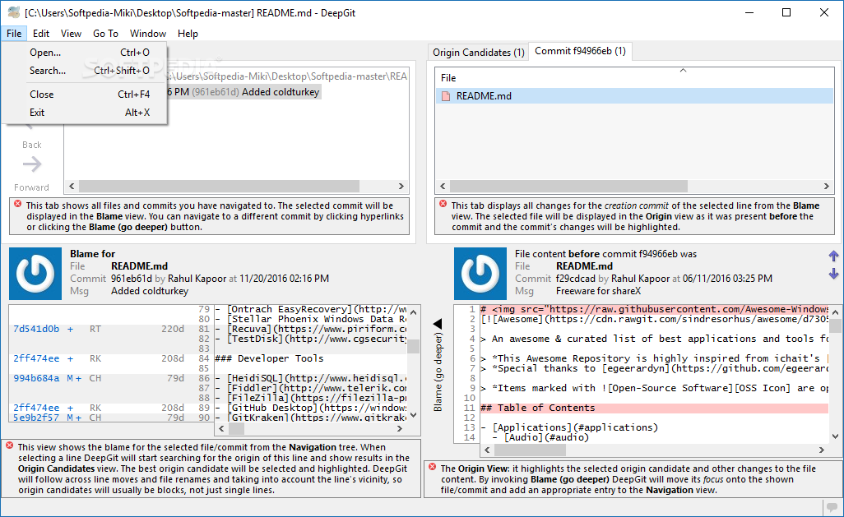Sort by the File column header
The height and width of the screenshot is (517, 844).
pyautogui.click(x=634, y=77)
